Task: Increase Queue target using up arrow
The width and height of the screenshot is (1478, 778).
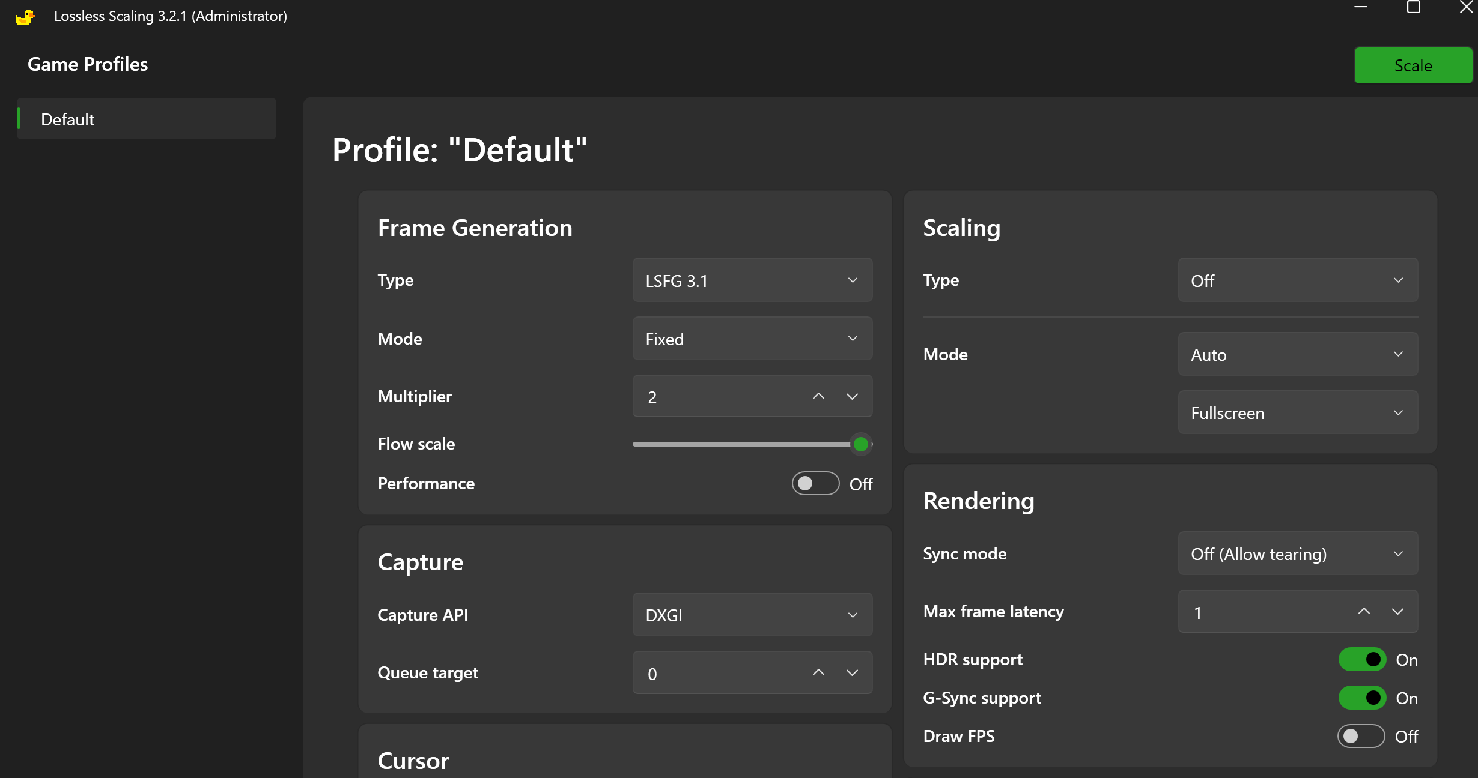Action: pyautogui.click(x=818, y=672)
